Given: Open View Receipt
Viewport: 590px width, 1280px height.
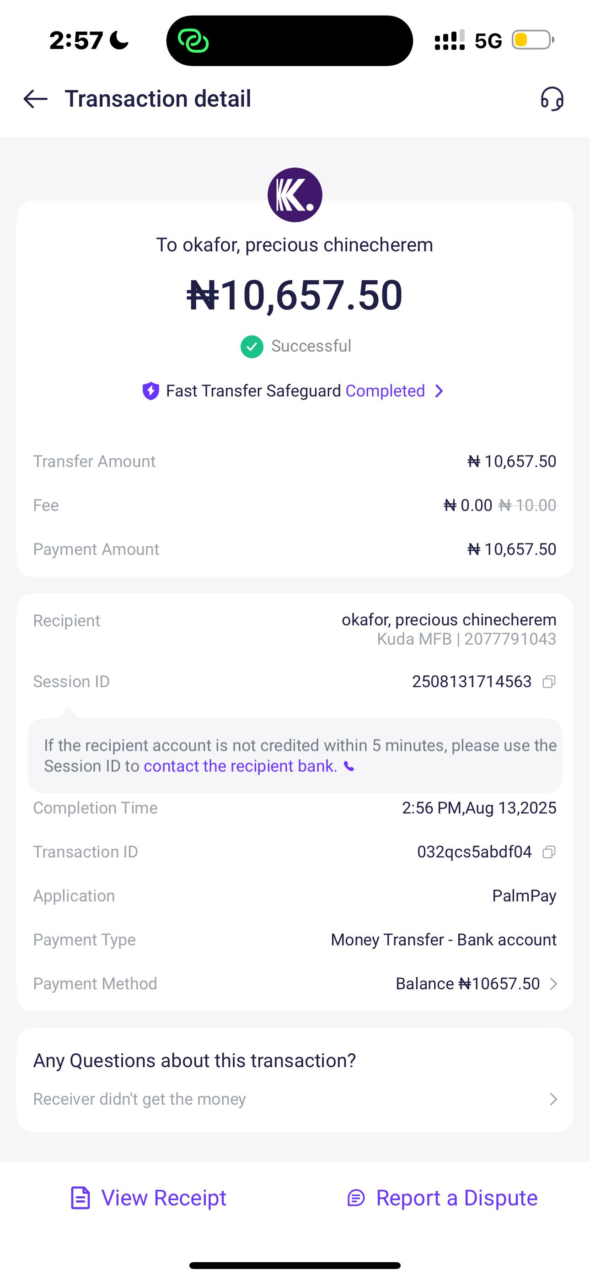Looking at the screenshot, I should [149, 1198].
